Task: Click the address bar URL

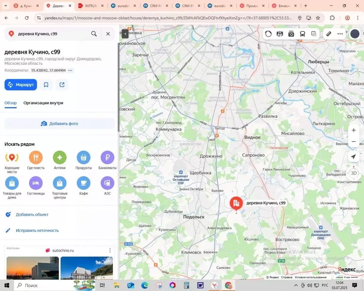Action: (168, 18)
